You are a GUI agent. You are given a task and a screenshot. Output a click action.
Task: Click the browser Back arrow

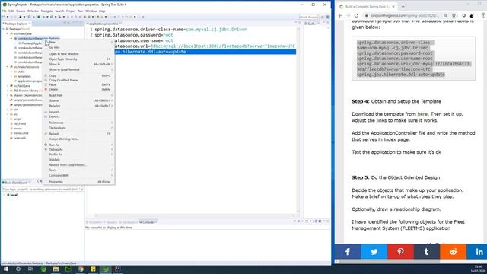click(340, 15)
